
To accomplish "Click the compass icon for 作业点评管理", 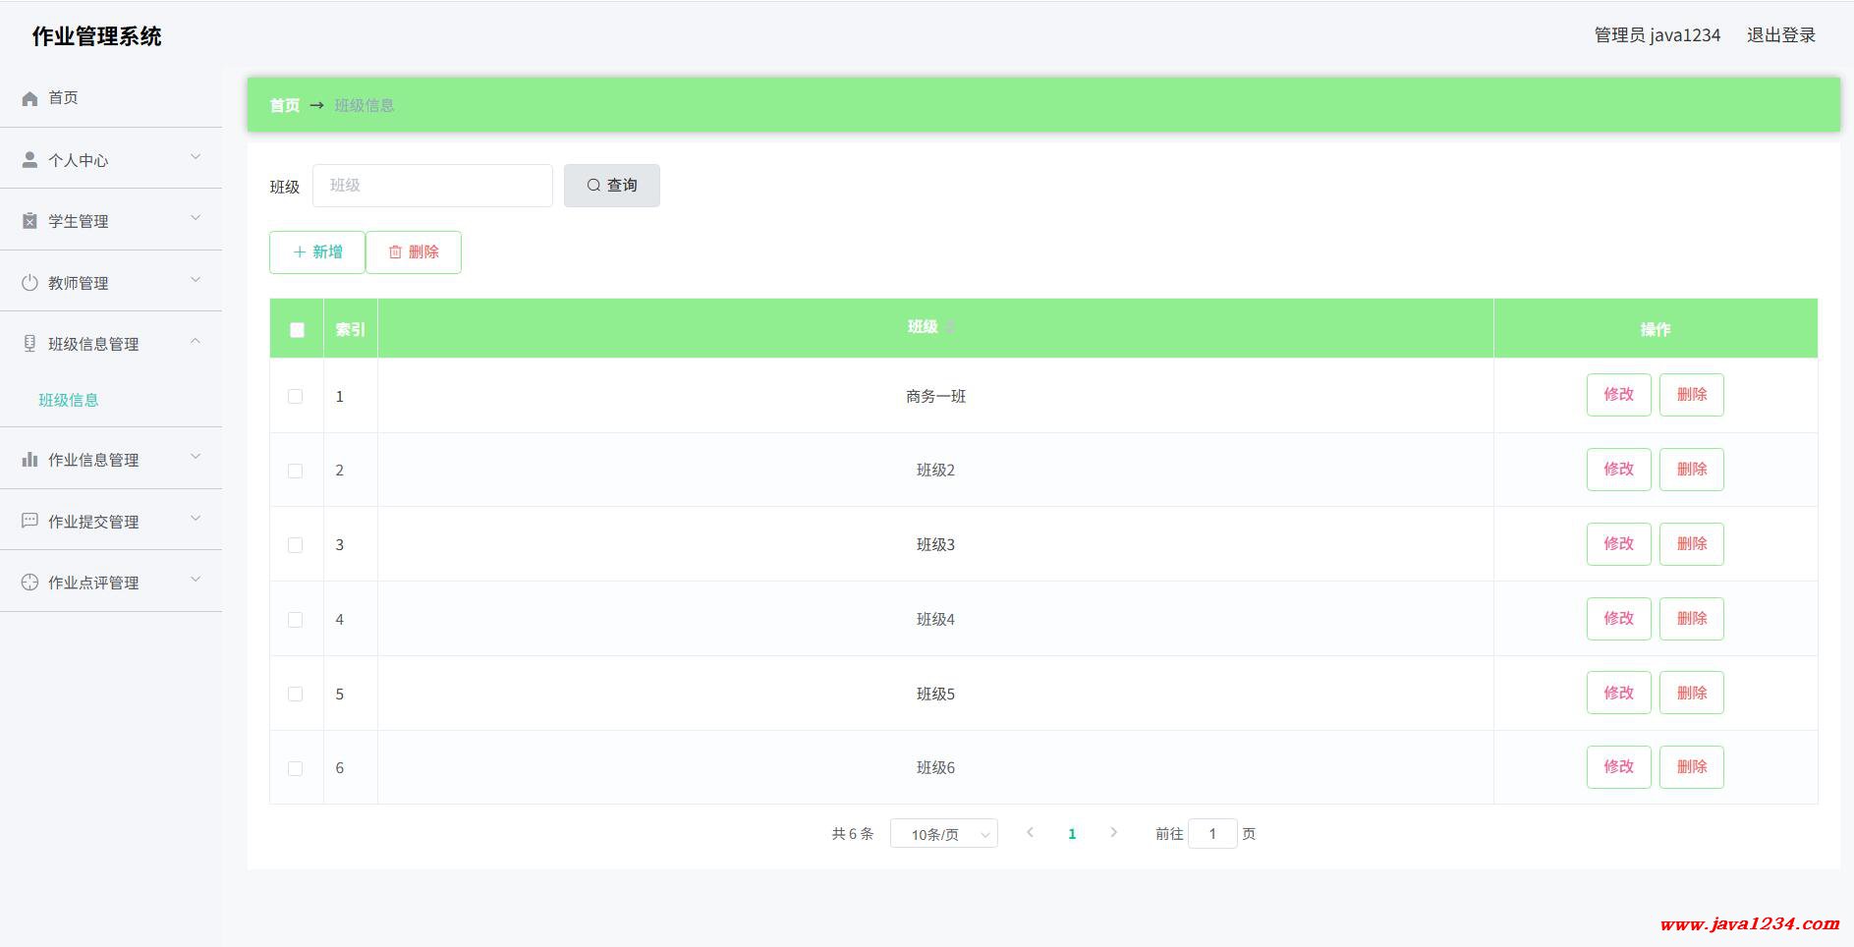I will (x=29, y=583).
